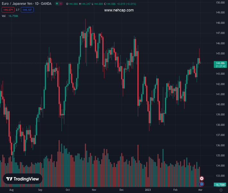Click the blue buy price 144.101
The width and height of the screenshot is (228, 193).
pyautogui.click(x=27, y=10)
